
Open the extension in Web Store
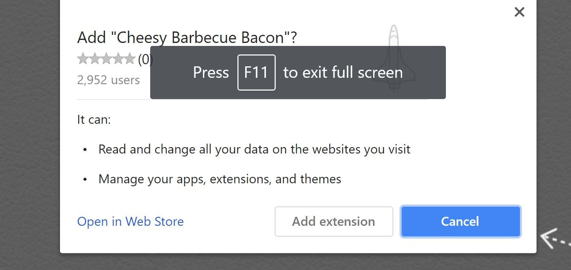click(130, 222)
